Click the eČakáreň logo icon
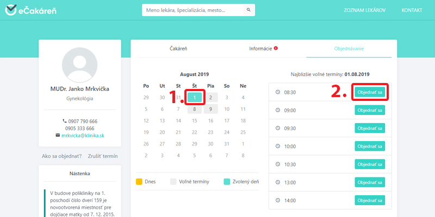This screenshot has width=435, height=217. (11, 10)
